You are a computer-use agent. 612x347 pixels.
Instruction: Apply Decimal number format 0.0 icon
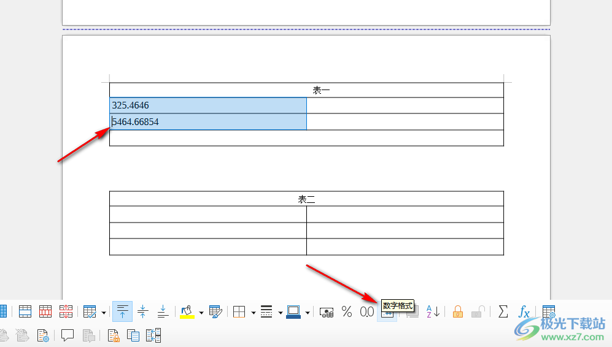tap(367, 312)
